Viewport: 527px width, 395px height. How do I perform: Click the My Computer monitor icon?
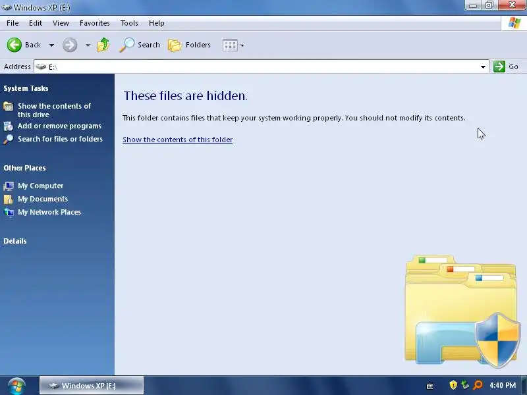point(9,186)
